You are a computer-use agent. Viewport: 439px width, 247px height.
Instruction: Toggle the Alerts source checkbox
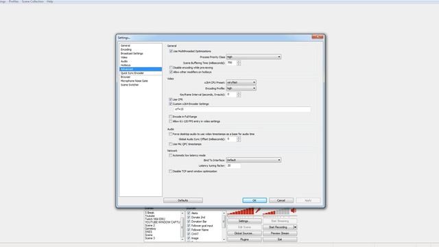point(189,213)
